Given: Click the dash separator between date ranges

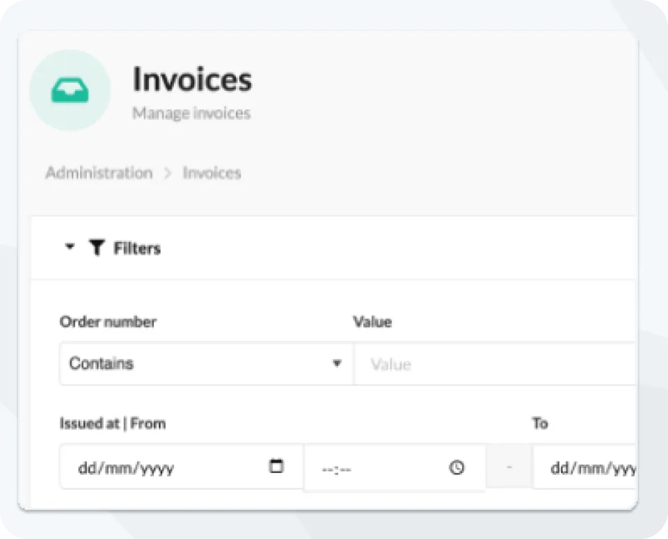Looking at the screenshot, I should pos(509,468).
